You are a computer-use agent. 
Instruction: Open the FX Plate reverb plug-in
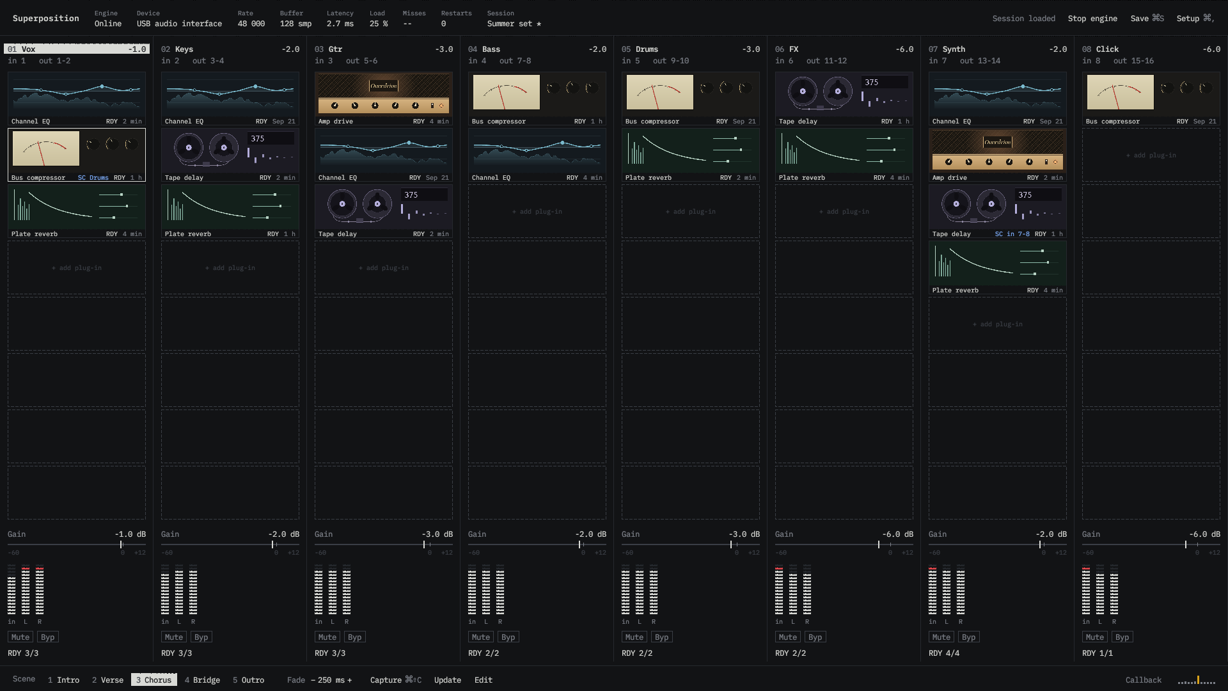[844, 155]
